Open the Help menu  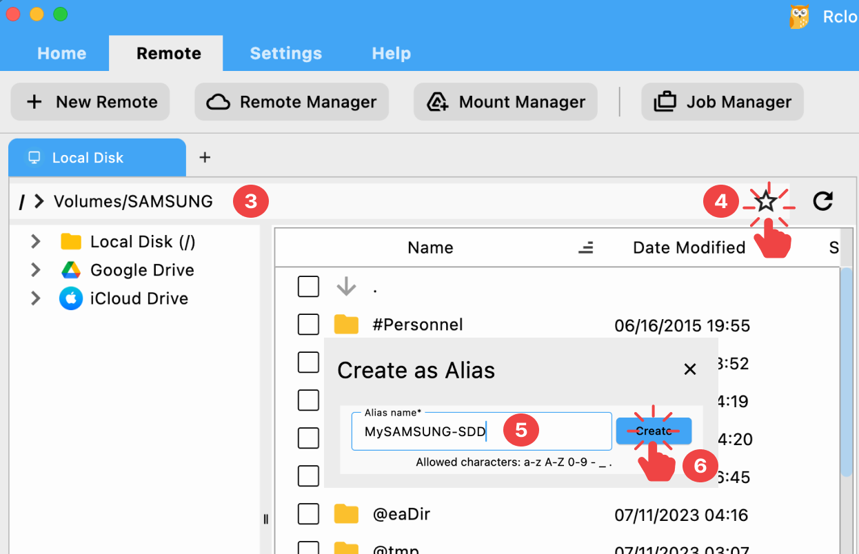(390, 53)
